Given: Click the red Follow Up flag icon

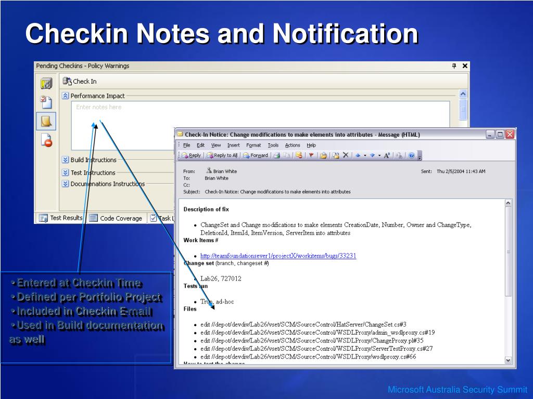Looking at the screenshot, I should 311,155.
